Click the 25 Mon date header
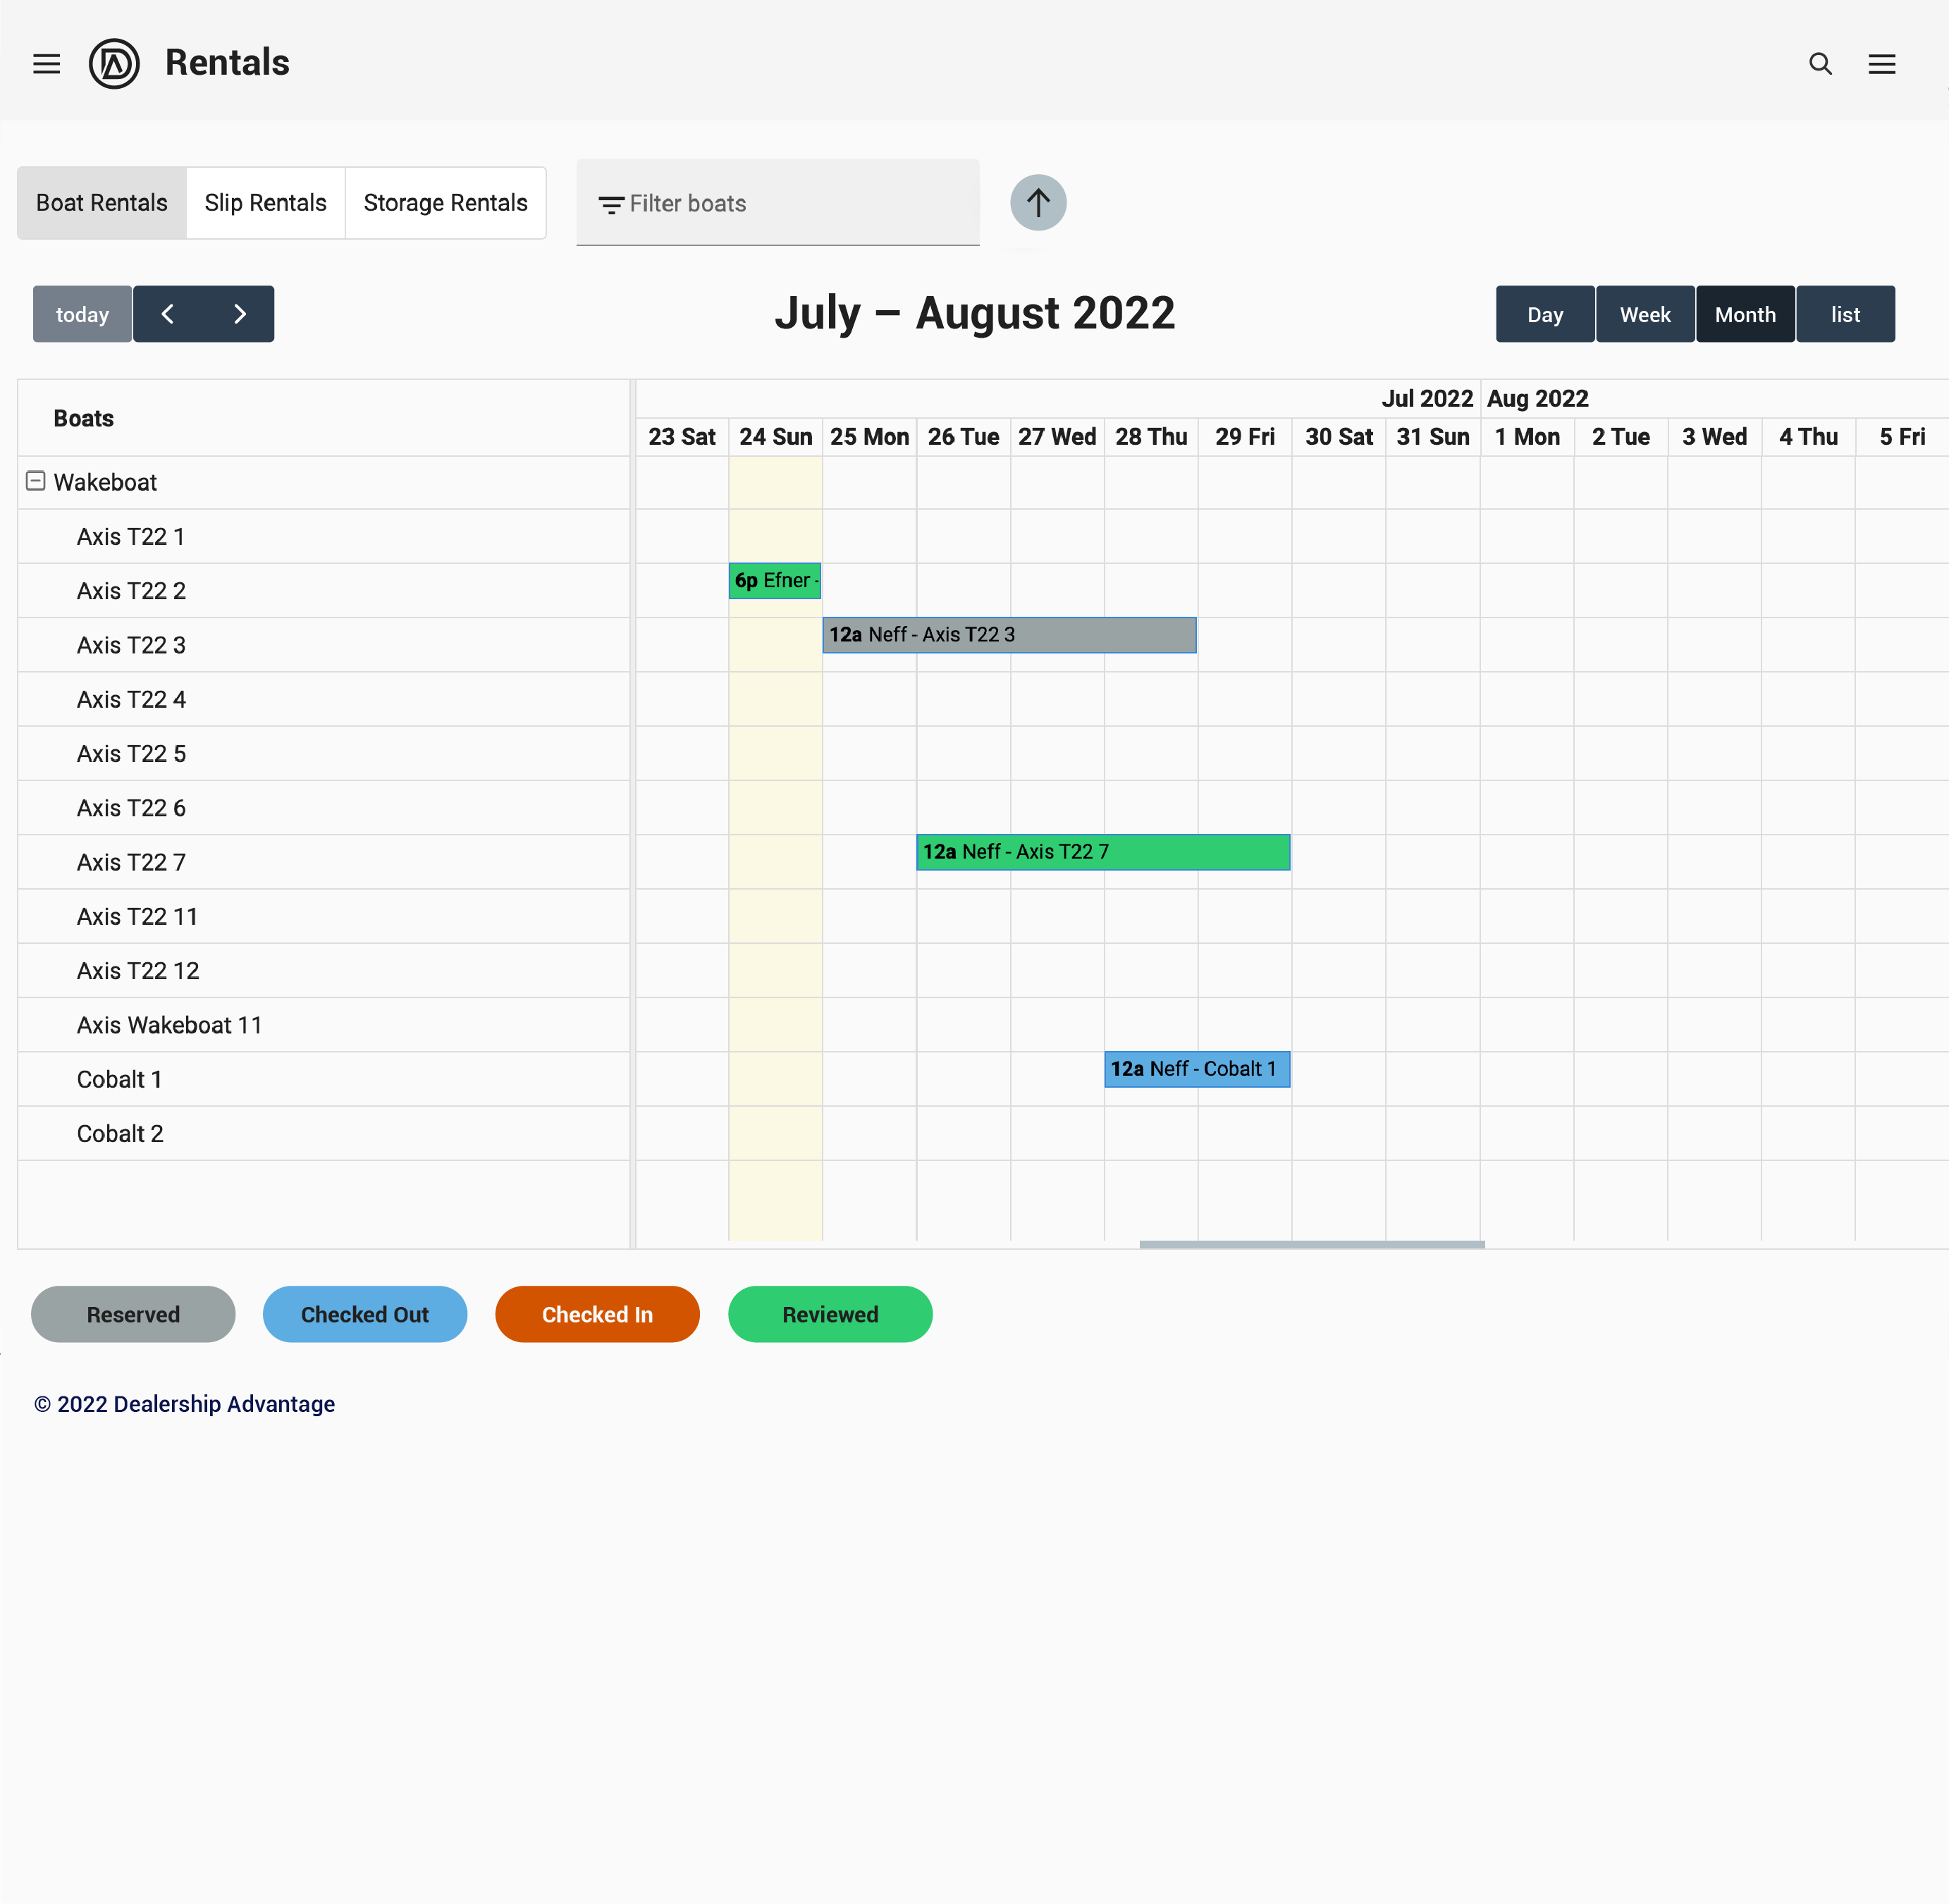This screenshot has width=1949, height=1904. pyautogui.click(x=870, y=437)
